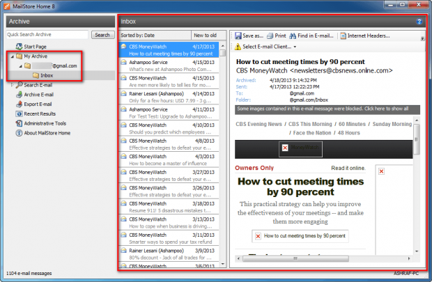Select CBS MoneyWatch 4/10/2013 message
The image size is (432, 282).
point(169,128)
